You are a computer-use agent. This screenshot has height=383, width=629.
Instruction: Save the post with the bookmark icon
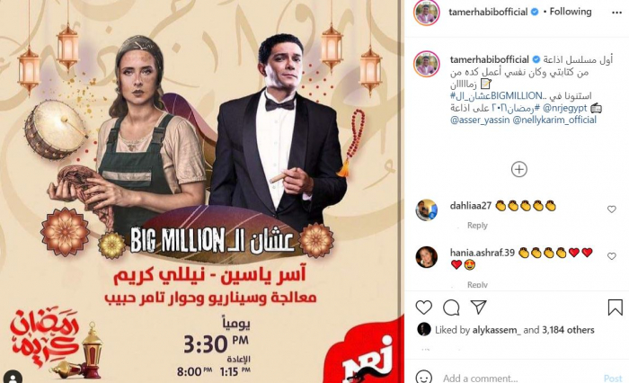click(615, 307)
